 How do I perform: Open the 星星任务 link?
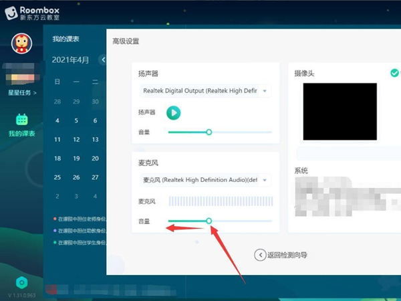[21, 92]
